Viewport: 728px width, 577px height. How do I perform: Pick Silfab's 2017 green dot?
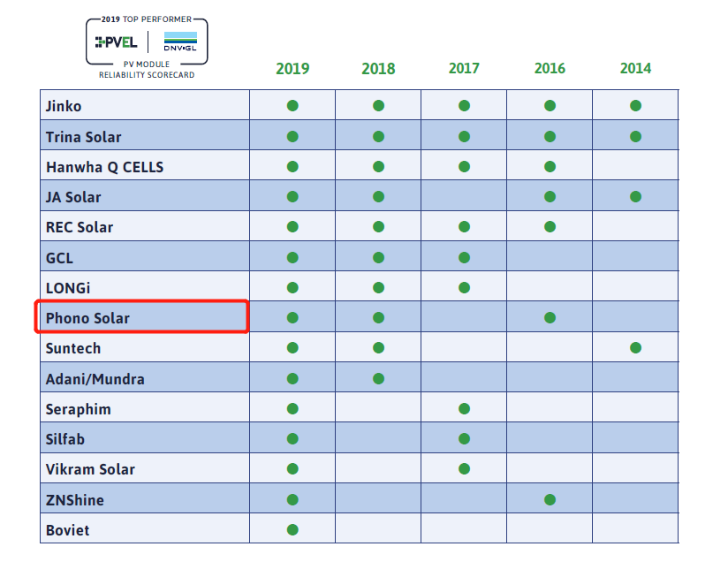[x=465, y=439]
